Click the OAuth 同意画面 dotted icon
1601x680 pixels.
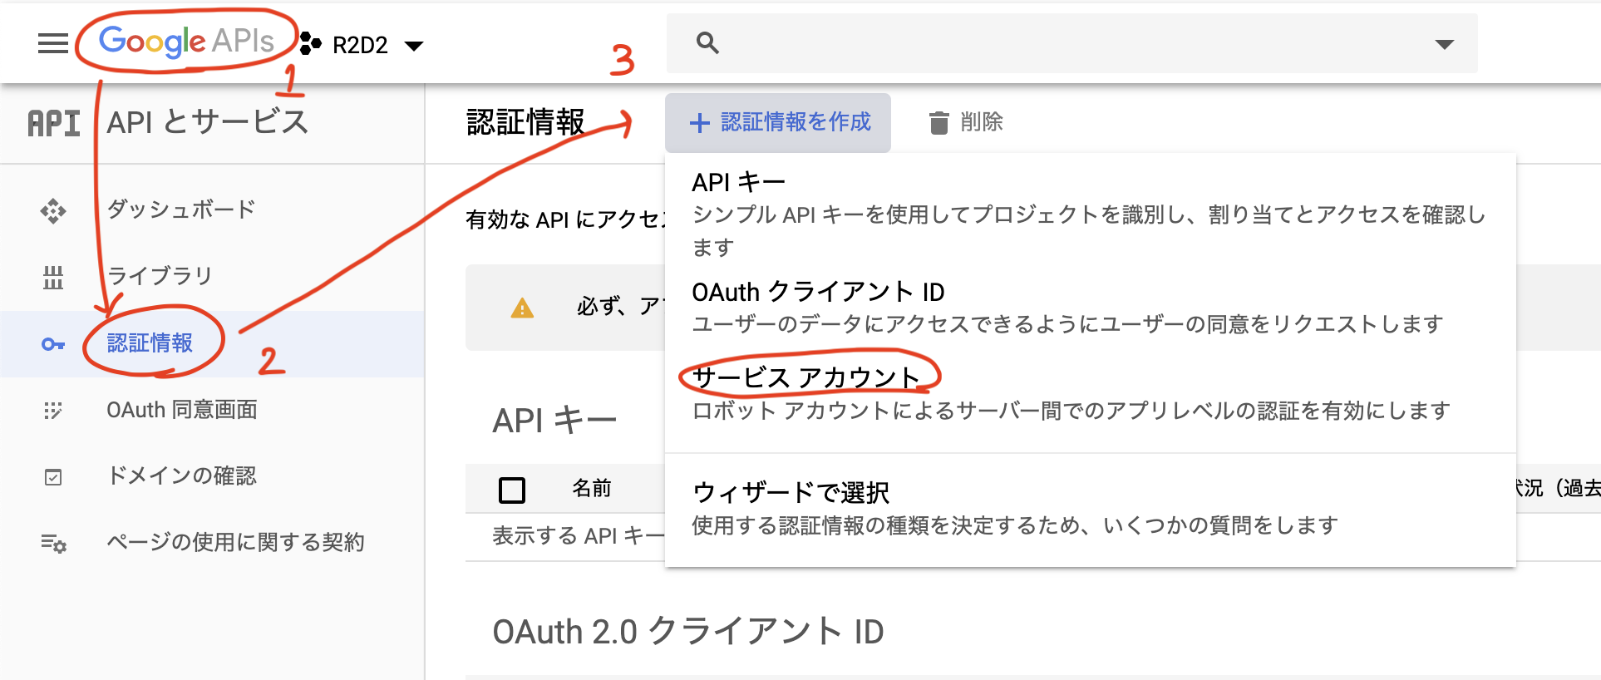(53, 411)
